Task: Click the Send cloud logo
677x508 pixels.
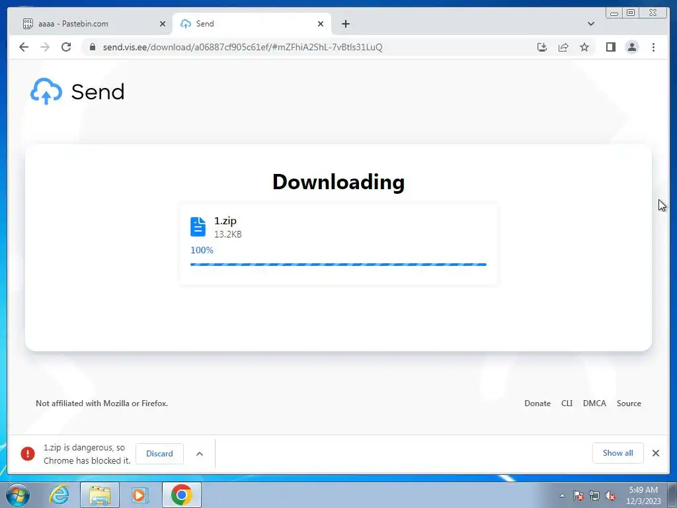Action: pos(46,91)
